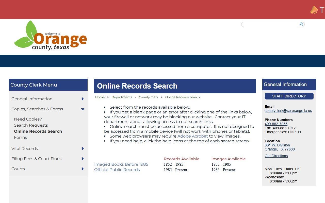325x203 pixels.
Task: Open Filing Fees & Court Fines item
Action: (37, 159)
